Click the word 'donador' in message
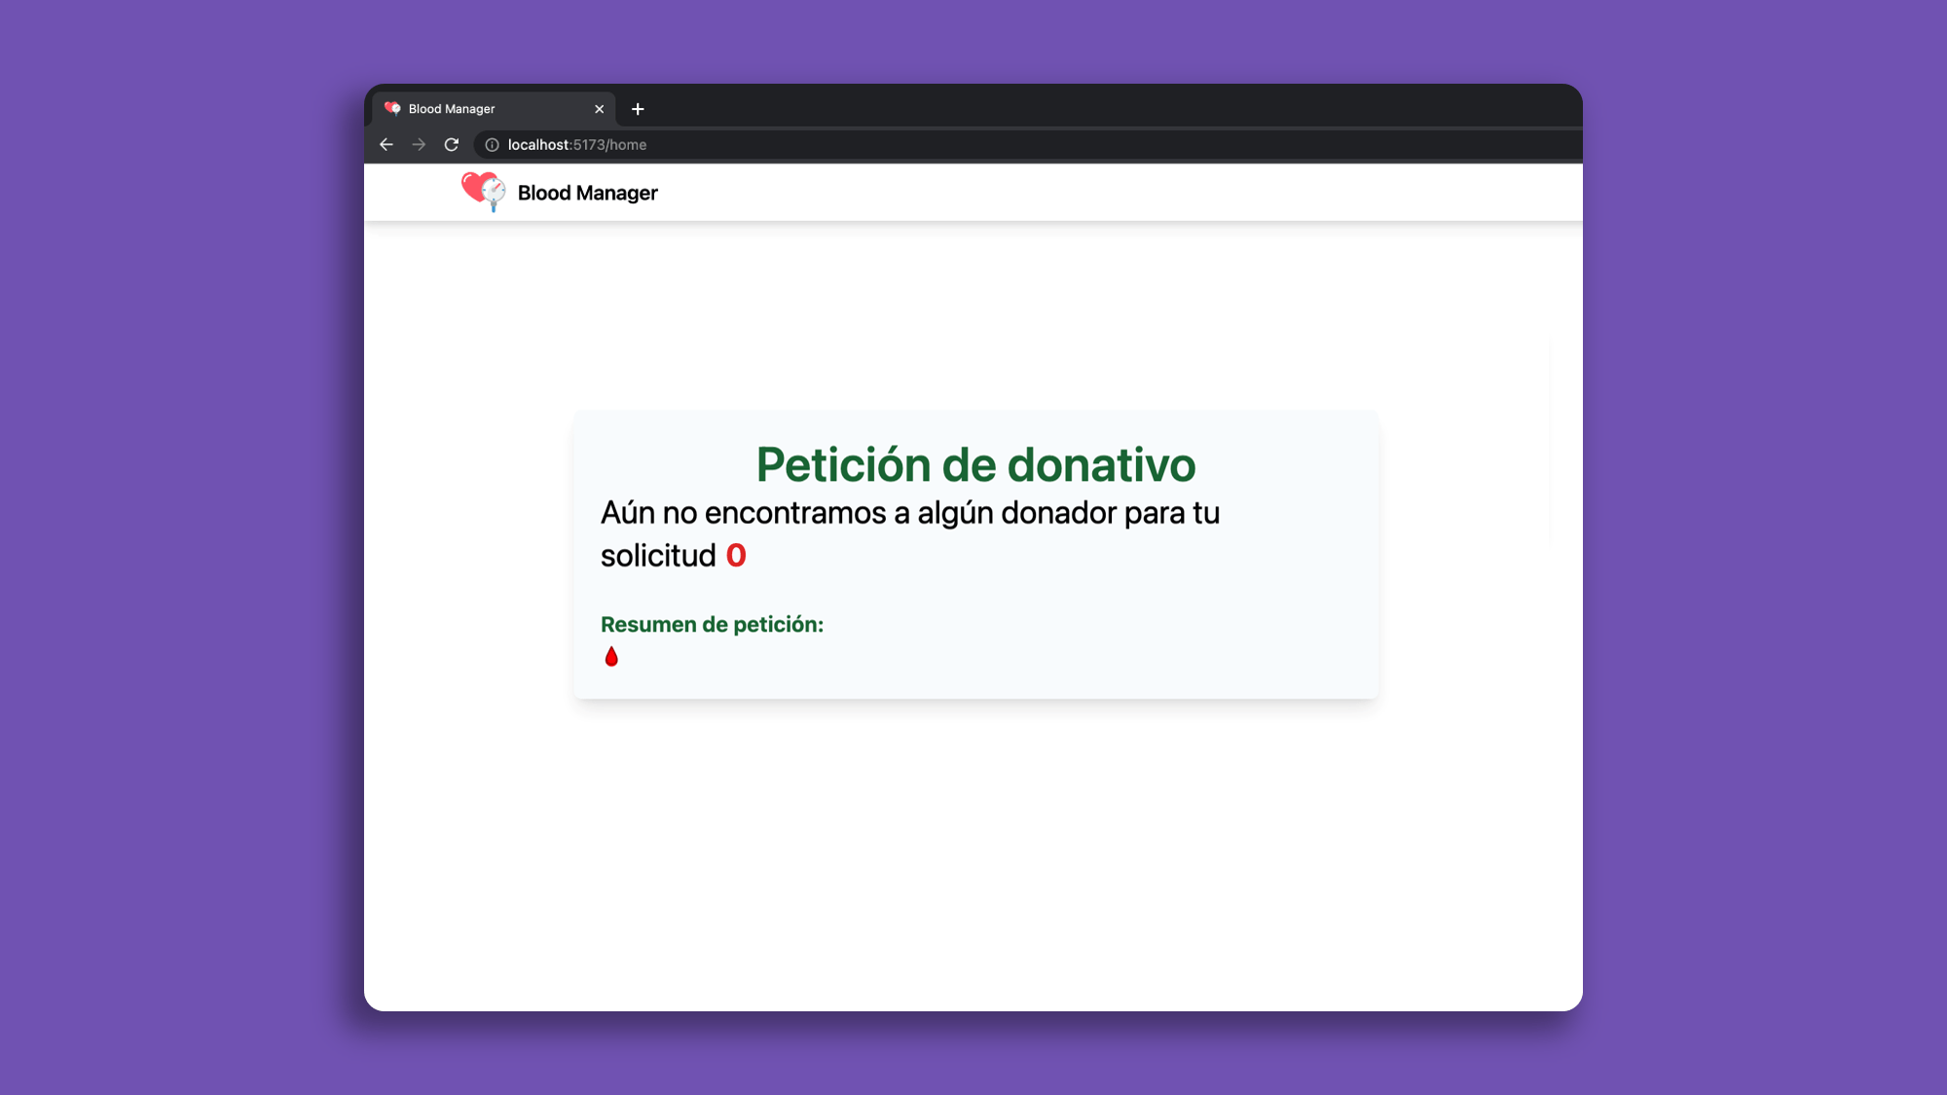Viewport: 1947px width, 1095px height. coord(1058,513)
